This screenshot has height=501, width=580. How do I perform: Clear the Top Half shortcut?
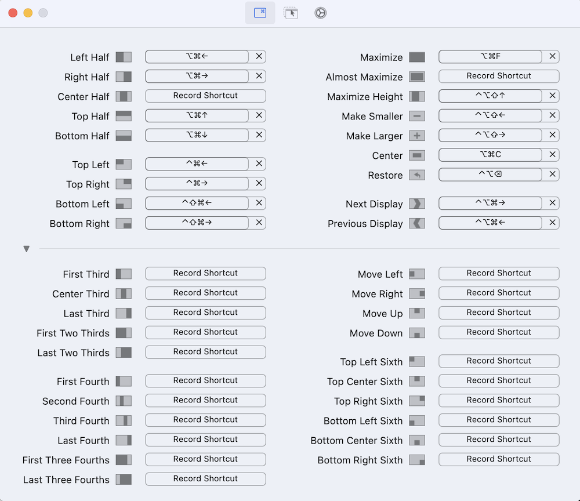click(259, 115)
